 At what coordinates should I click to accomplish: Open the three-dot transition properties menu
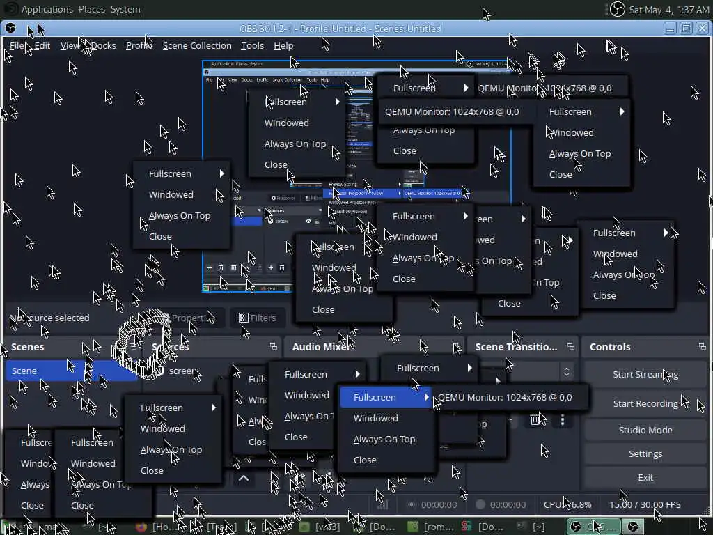[563, 419]
